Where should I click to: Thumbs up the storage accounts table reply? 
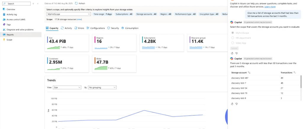click(232, 104)
